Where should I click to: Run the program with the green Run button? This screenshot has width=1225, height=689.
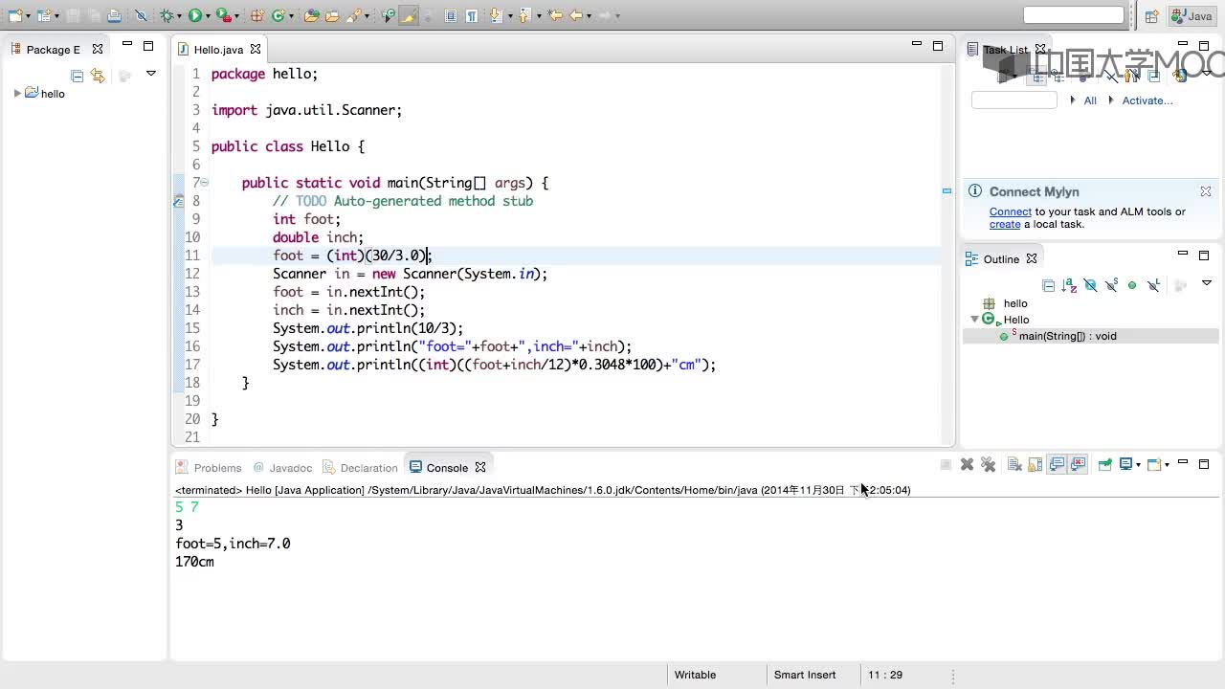195,15
